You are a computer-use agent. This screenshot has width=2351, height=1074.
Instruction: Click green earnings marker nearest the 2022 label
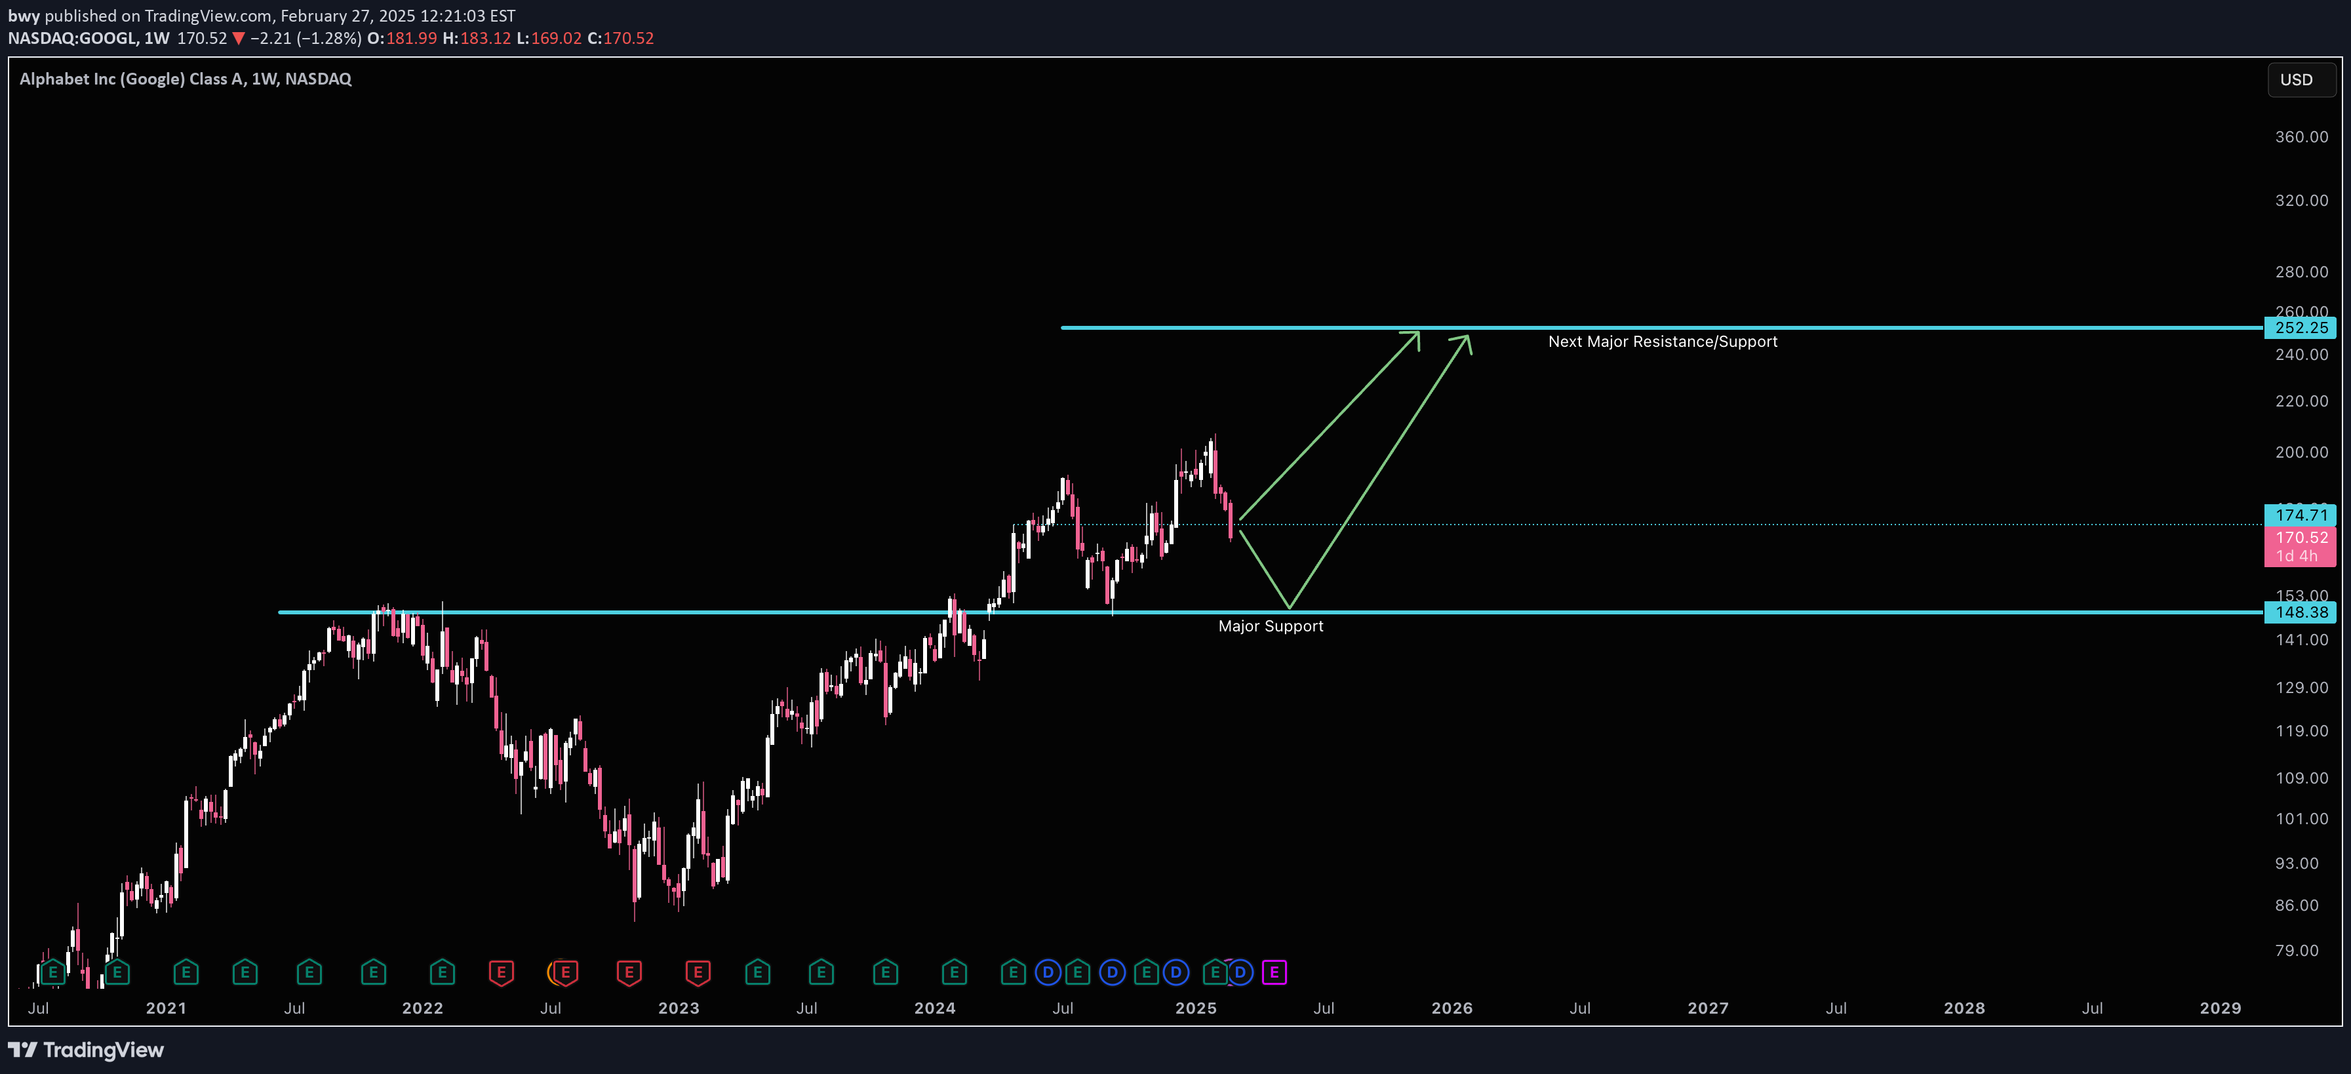coord(442,973)
